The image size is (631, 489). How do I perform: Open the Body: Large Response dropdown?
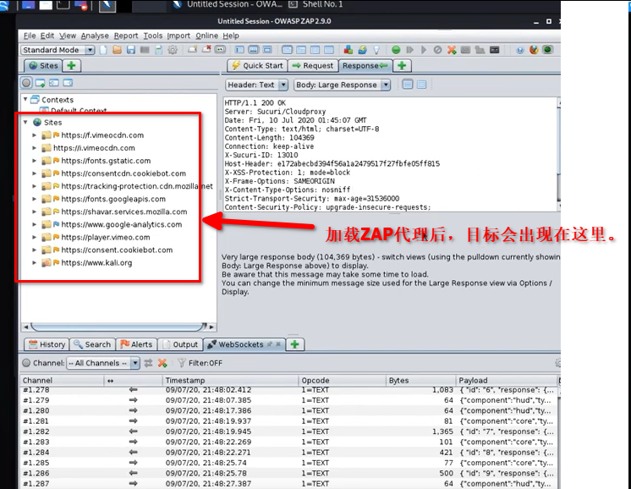(x=343, y=85)
